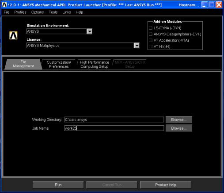Click the Add-on Modules group label
Screen dimensions: 224x193
pos(167,22)
